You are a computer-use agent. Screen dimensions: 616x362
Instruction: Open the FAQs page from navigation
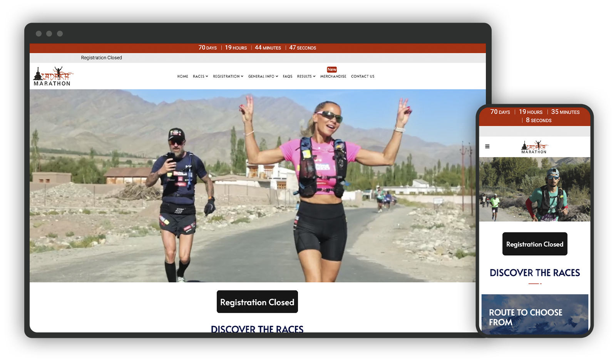(x=287, y=76)
